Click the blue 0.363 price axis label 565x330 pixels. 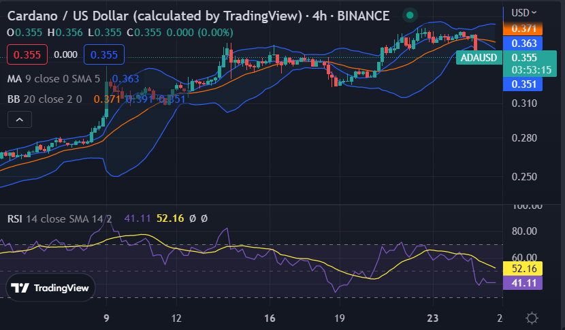[523, 44]
